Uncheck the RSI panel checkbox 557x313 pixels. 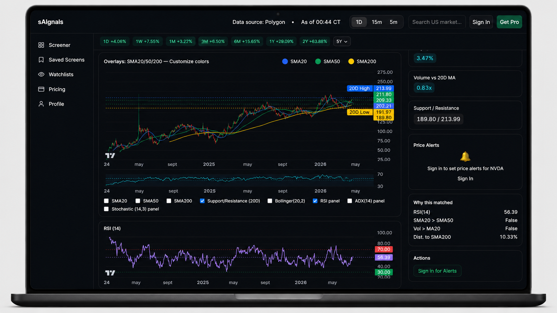click(315, 201)
